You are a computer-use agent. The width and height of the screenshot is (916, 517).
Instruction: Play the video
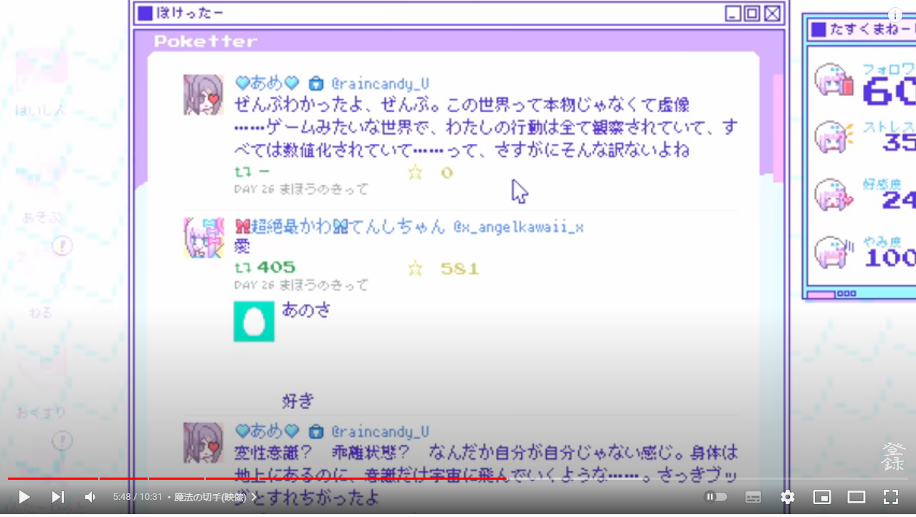click(x=24, y=497)
